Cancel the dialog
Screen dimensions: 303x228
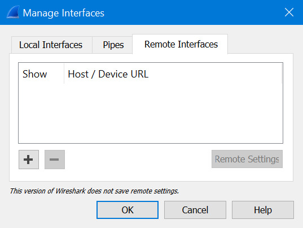pos(195,210)
